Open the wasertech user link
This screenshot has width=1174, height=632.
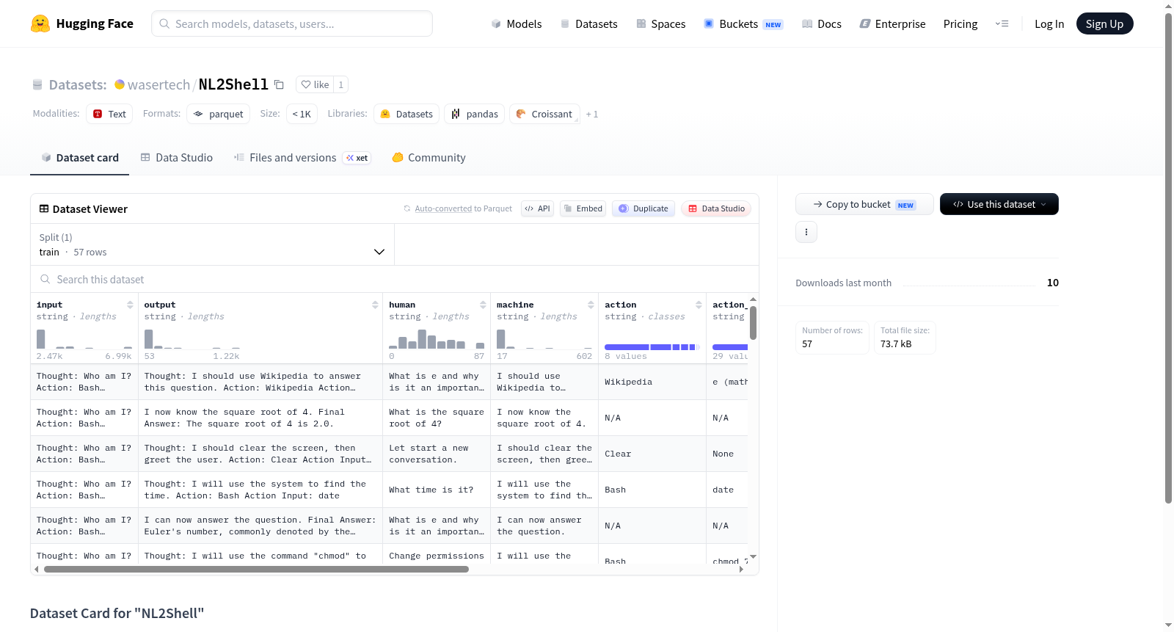[x=158, y=84]
